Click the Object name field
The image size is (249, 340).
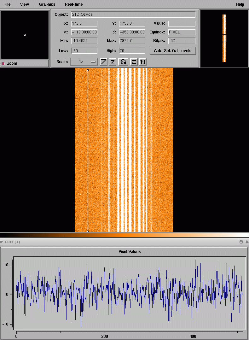(x=133, y=15)
